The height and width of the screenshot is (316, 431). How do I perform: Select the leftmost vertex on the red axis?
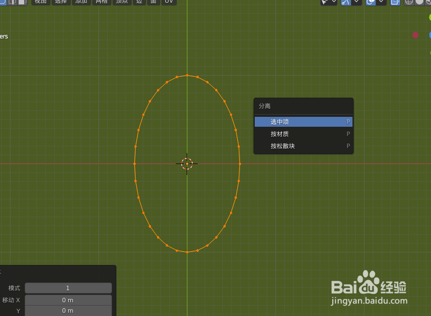(x=135, y=164)
